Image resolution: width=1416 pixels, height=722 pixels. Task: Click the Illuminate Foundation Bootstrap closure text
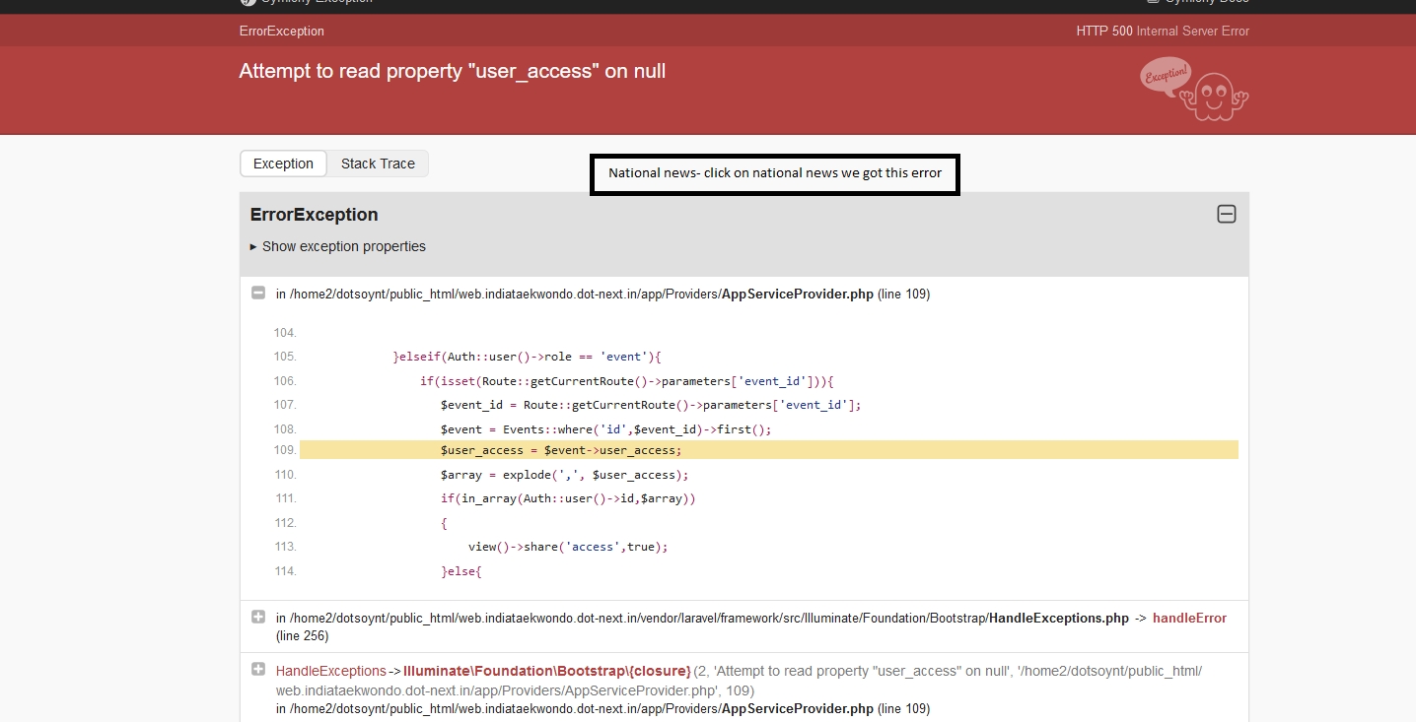[x=547, y=671]
